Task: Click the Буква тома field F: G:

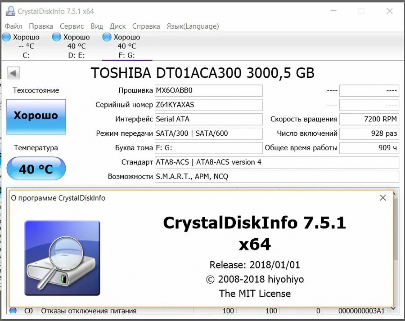Action: click(x=208, y=148)
